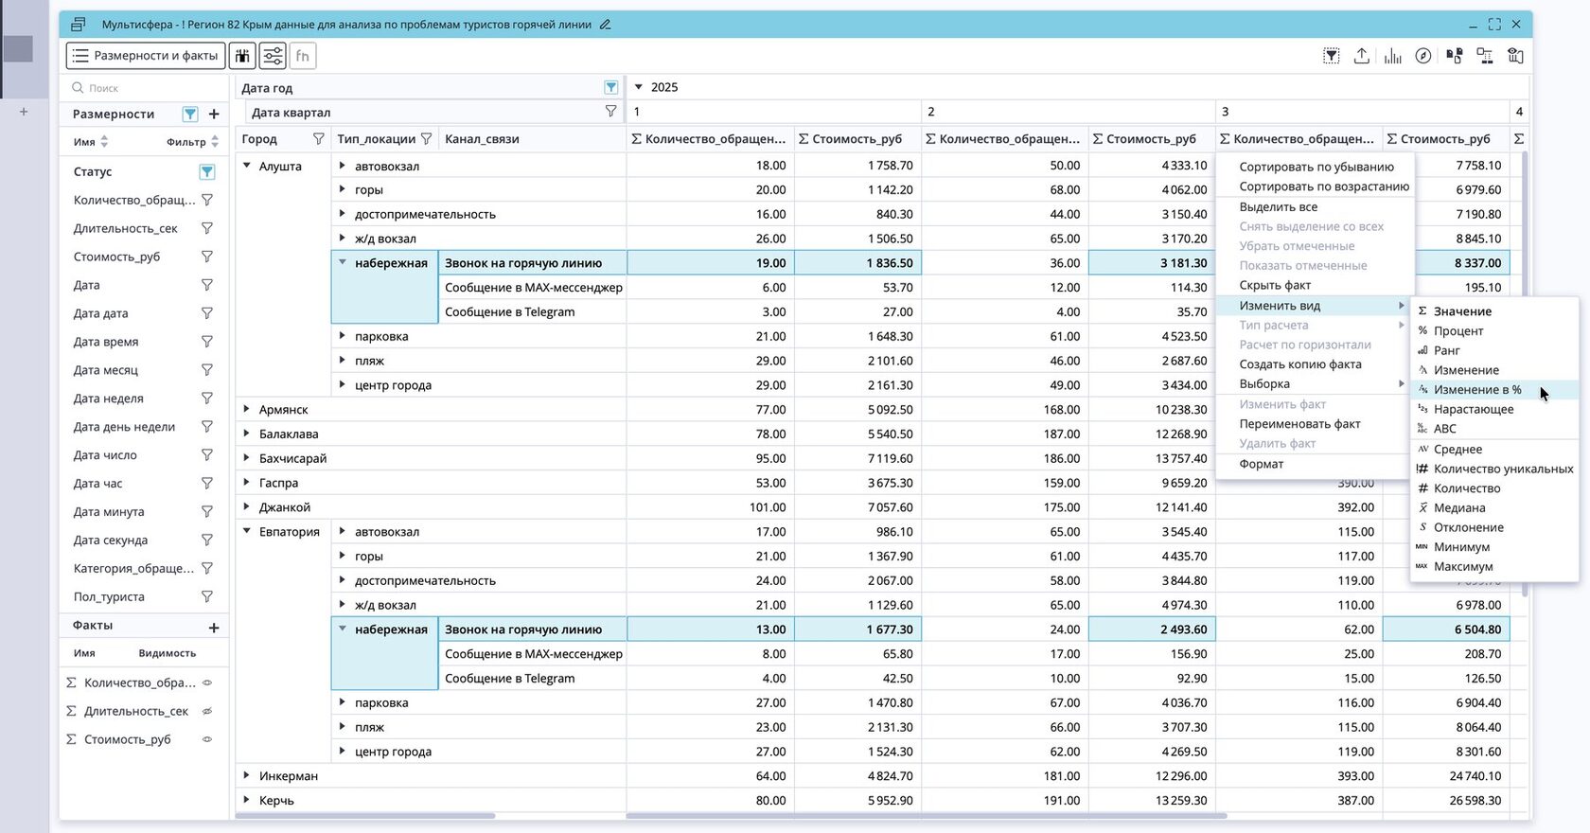1590x833 pixels.
Task: Click the export upload-arrow icon
Action: [x=1361, y=56]
